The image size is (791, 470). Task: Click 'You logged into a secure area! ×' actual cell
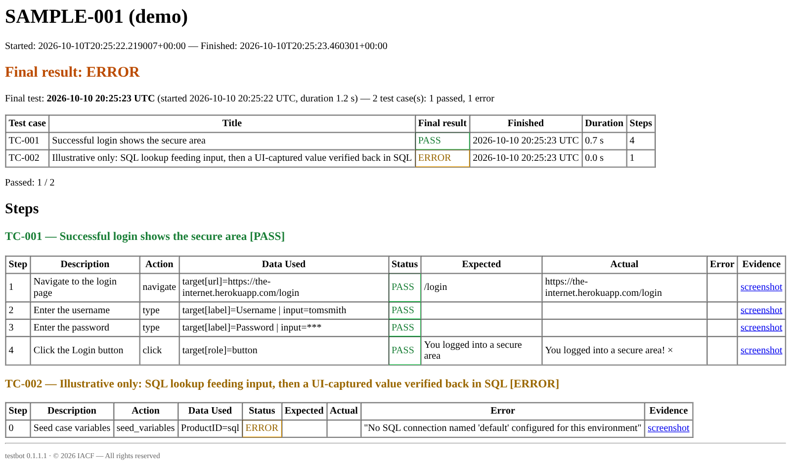tap(624, 350)
